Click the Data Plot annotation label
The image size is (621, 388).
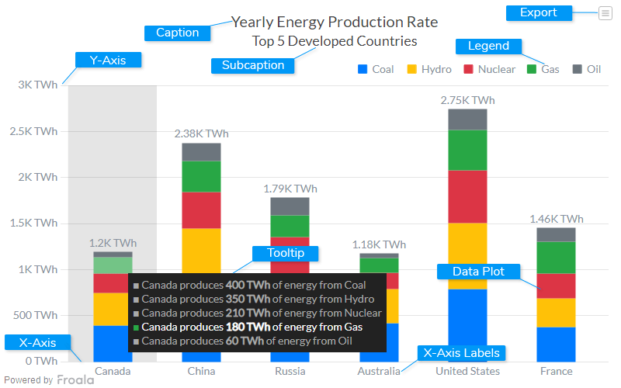[478, 272]
